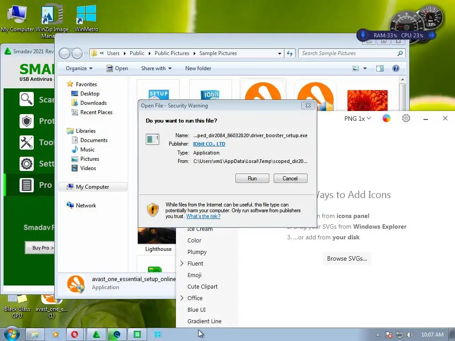Image resolution: width=455 pixels, height=341 pixels.
Task: Open WinZip Image Manager desktop shortcut
Action: (x=52, y=21)
